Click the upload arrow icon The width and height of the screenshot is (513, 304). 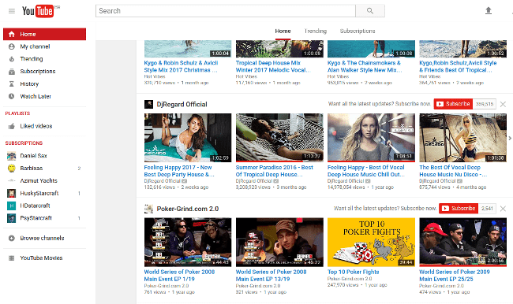tap(488, 11)
